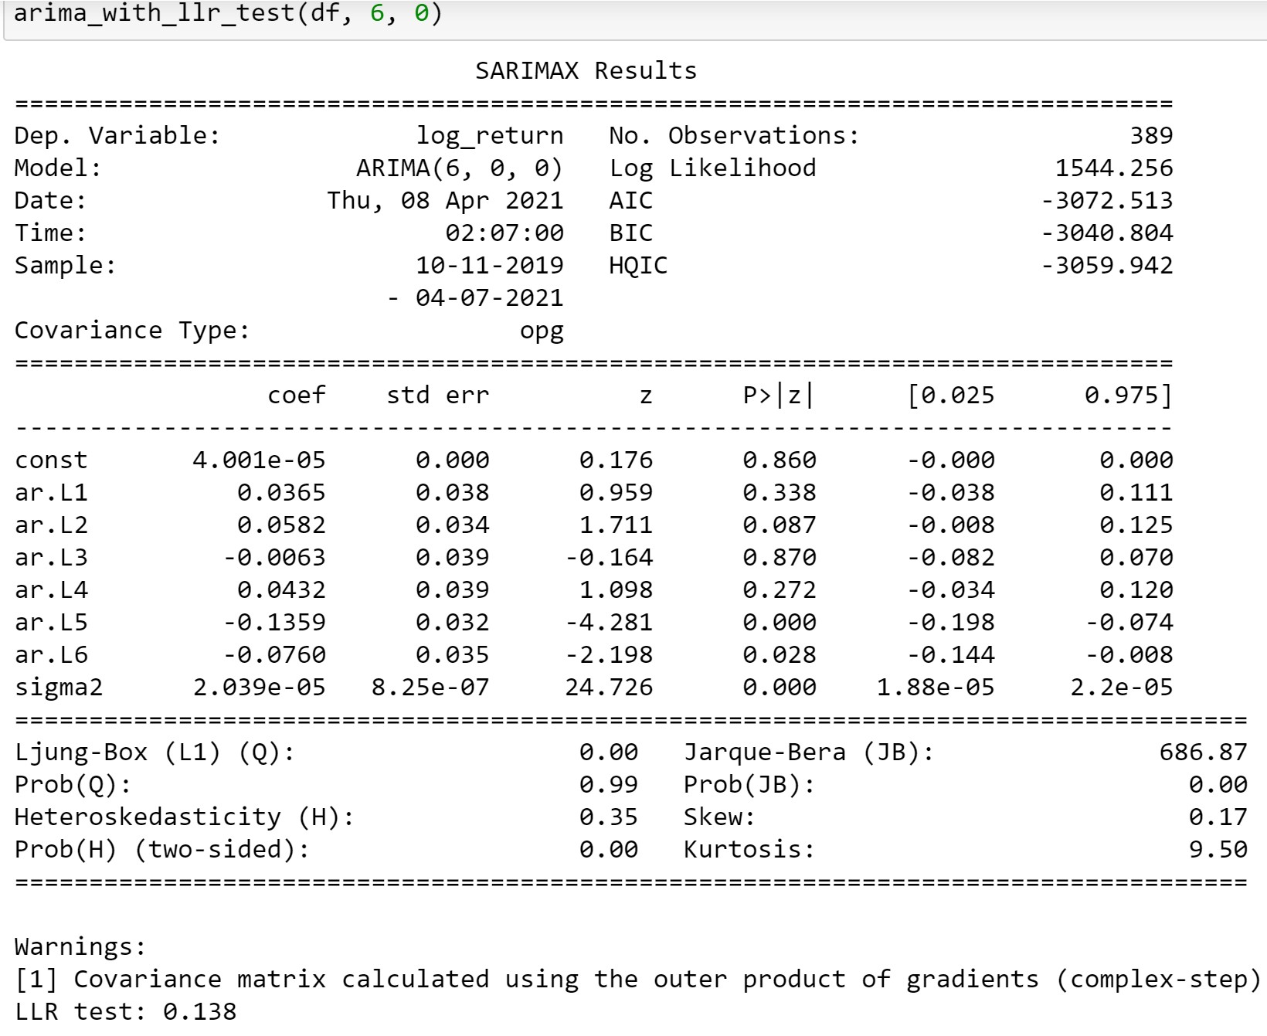The image size is (1267, 1036).
Task: Click the ar.L6 p-value 0.028
Action: (780, 655)
